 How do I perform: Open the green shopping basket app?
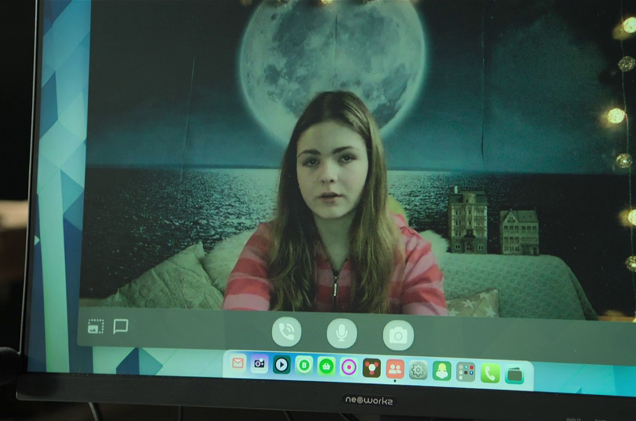click(x=326, y=365)
